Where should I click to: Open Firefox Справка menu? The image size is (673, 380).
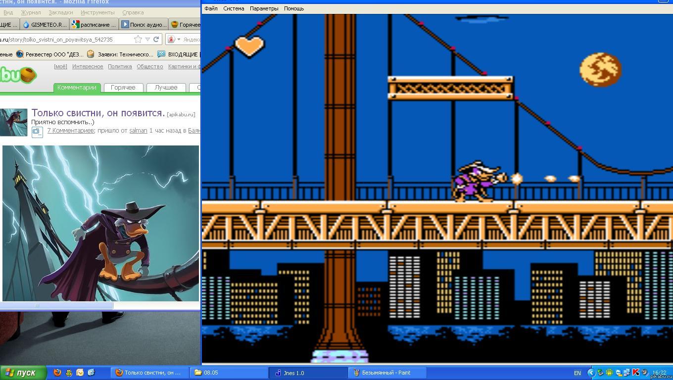[x=133, y=12]
